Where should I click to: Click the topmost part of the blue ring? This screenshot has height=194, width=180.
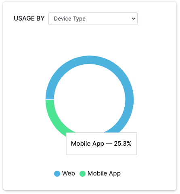tap(90, 60)
